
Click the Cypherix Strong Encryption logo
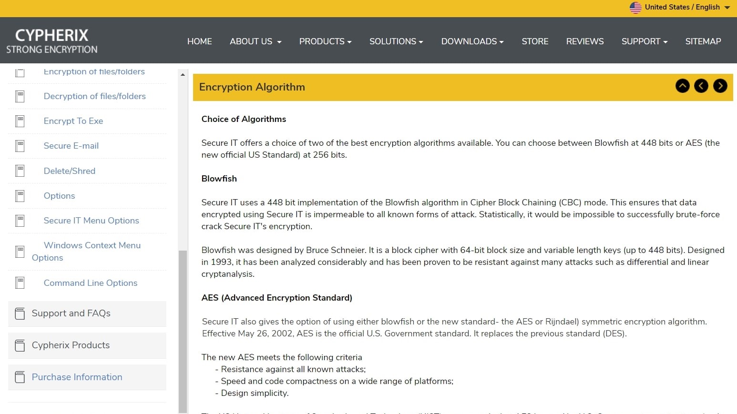51,41
